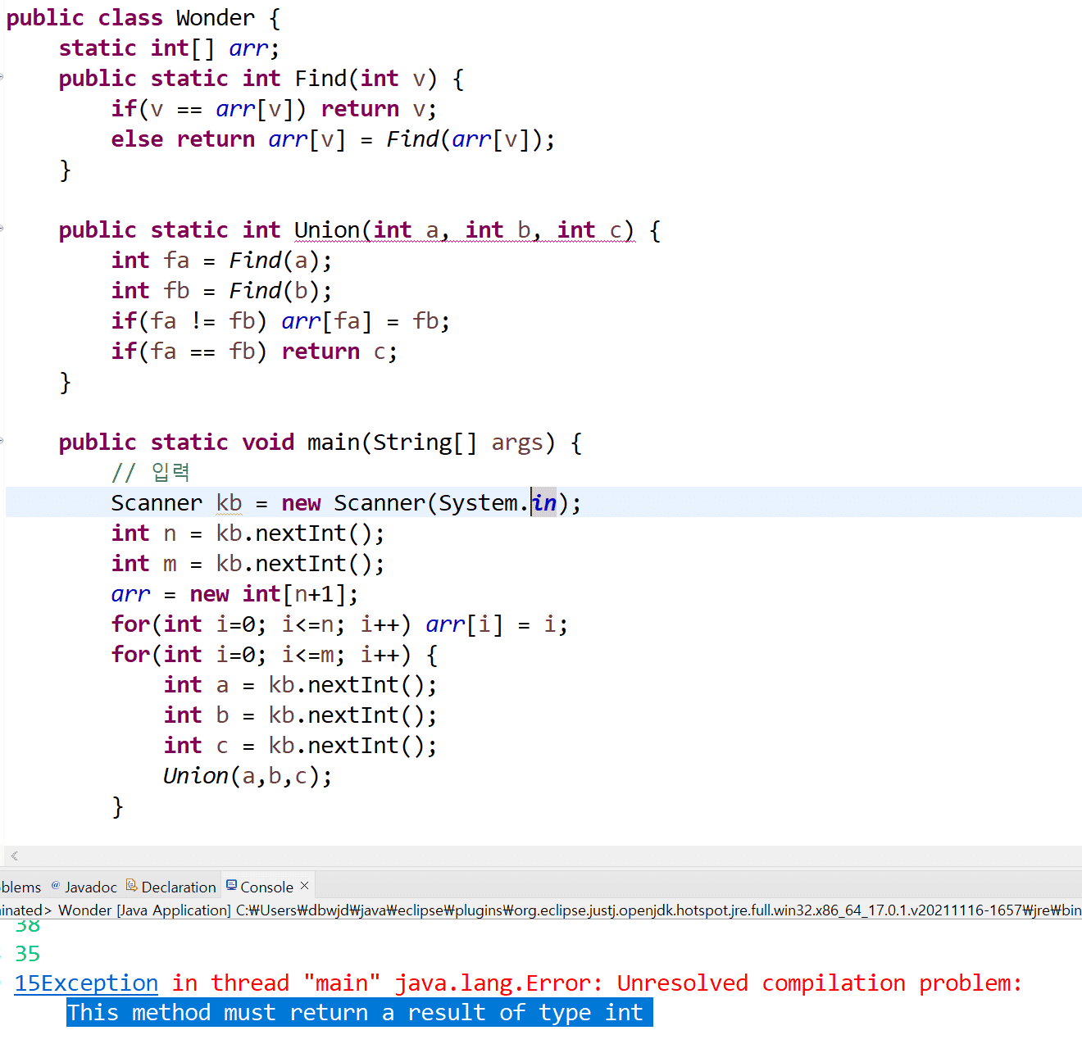The width and height of the screenshot is (1082, 1044).
Task: Click the 'Wonder [Java Application]' launch label
Action: [x=144, y=910]
